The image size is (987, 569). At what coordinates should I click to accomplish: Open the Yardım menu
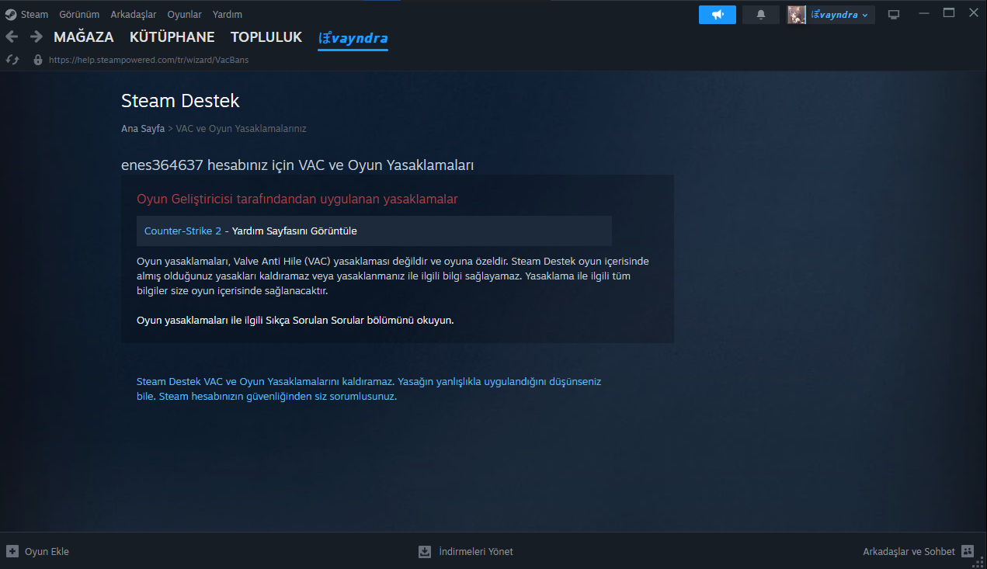tap(228, 14)
